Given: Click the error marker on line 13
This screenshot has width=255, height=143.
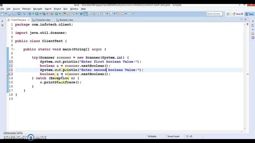Looking at the screenshot, I should (x=8, y=74).
